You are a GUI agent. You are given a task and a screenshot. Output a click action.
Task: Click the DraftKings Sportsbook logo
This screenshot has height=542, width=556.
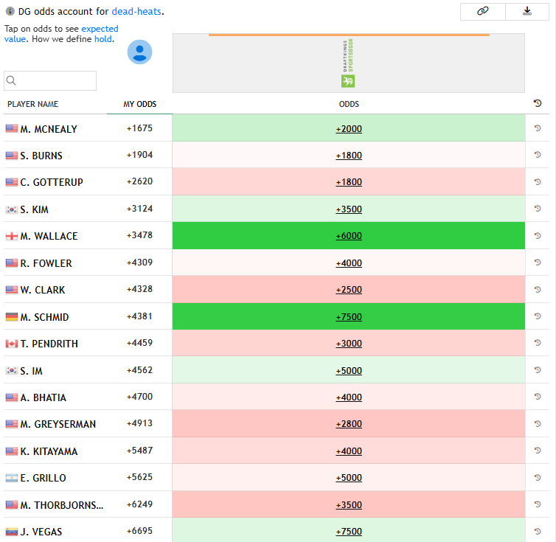pos(348,63)
